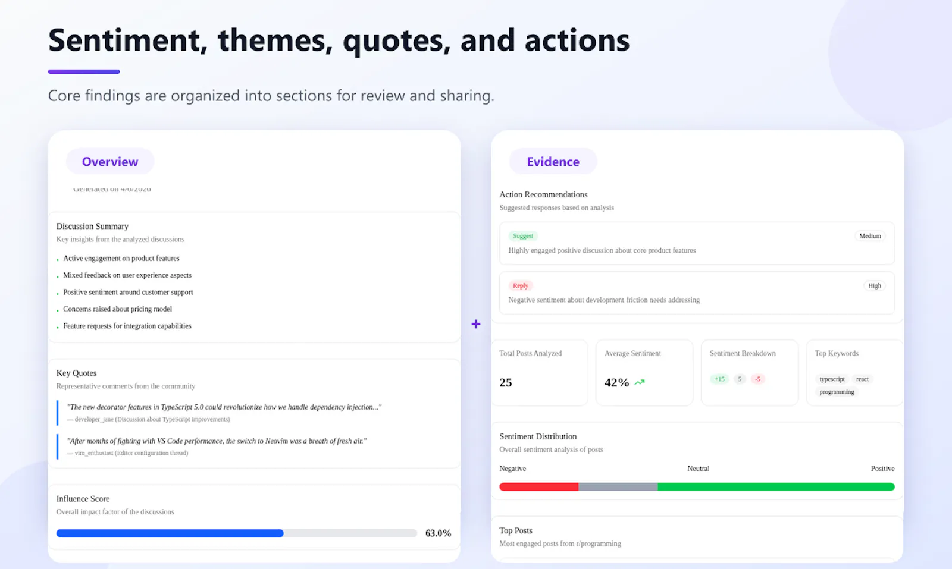
Task: Click 'Negative sentiment about development friction' recommendation
Action: coord(604,300)
